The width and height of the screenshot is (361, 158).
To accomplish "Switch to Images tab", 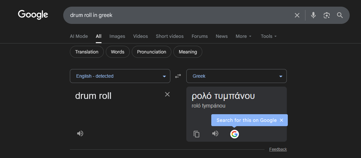I will [x=117, y=36].
